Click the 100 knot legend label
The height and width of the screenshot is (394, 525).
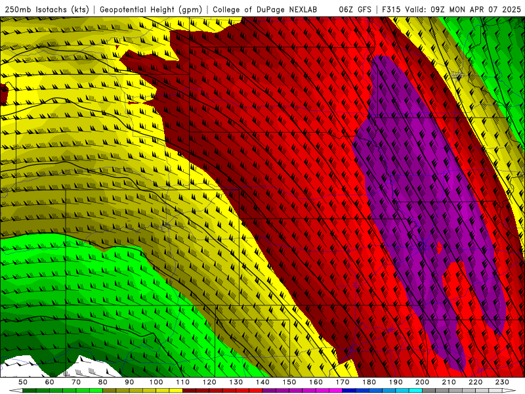156,382
